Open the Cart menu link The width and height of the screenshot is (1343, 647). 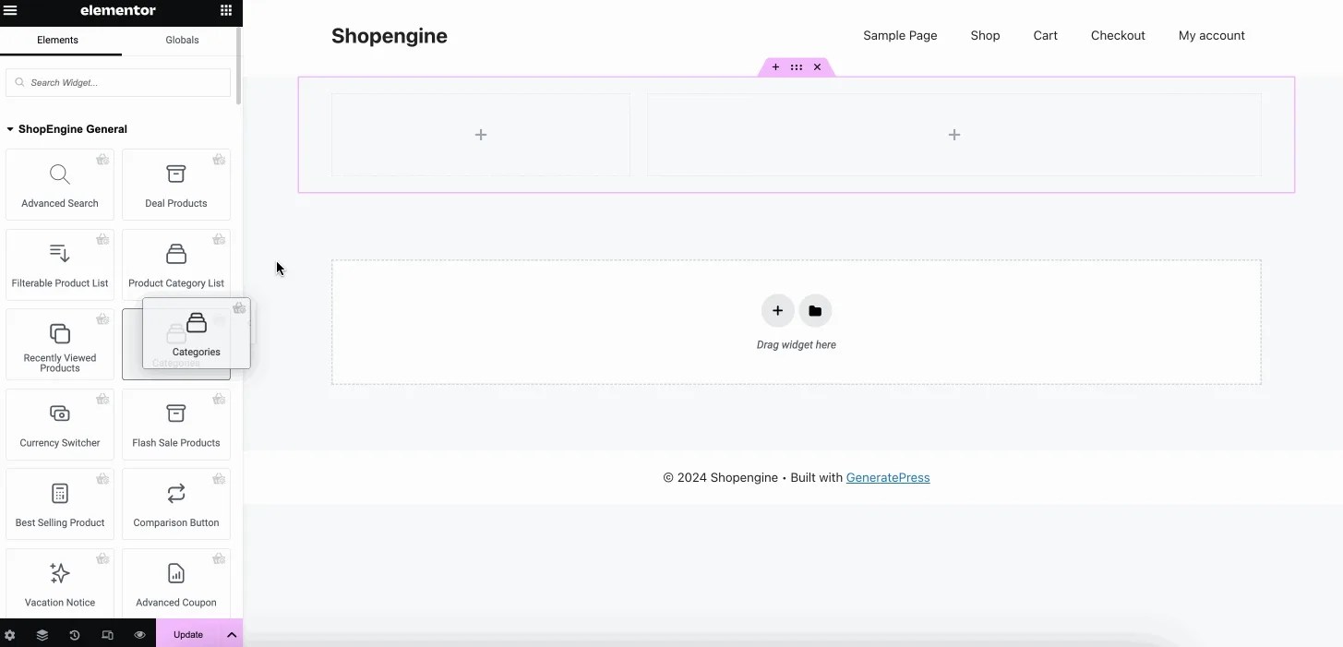point(1045,35)
